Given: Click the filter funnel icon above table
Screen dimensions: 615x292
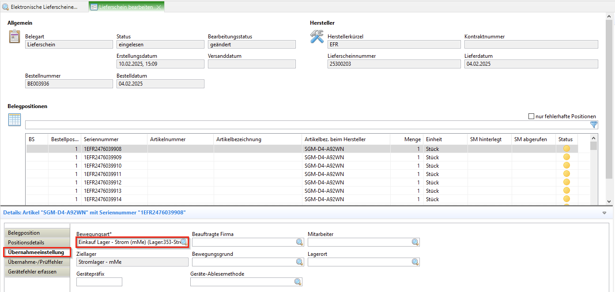Looking at the screenshot, I should [x=594, y=125].
